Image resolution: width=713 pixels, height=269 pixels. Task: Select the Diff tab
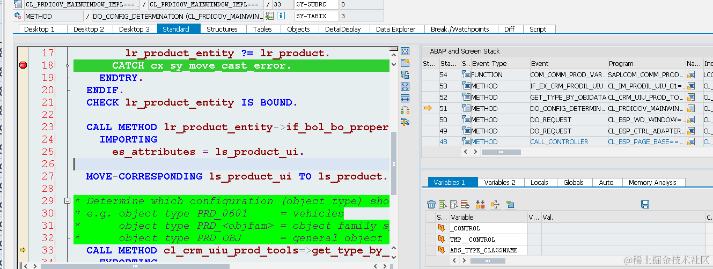tap(510, 29)
